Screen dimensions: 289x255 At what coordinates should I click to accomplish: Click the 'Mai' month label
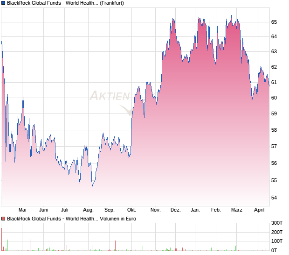[x=22, y=210]
